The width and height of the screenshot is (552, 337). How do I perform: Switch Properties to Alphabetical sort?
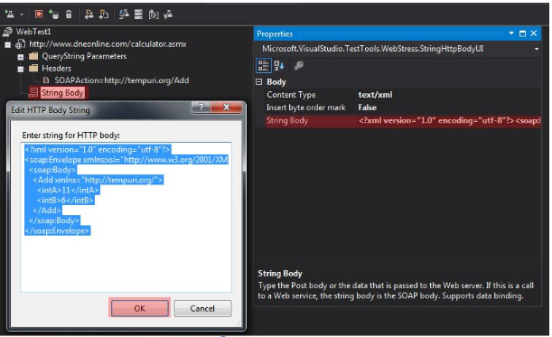pyautogui.click(x=279, y=65)
